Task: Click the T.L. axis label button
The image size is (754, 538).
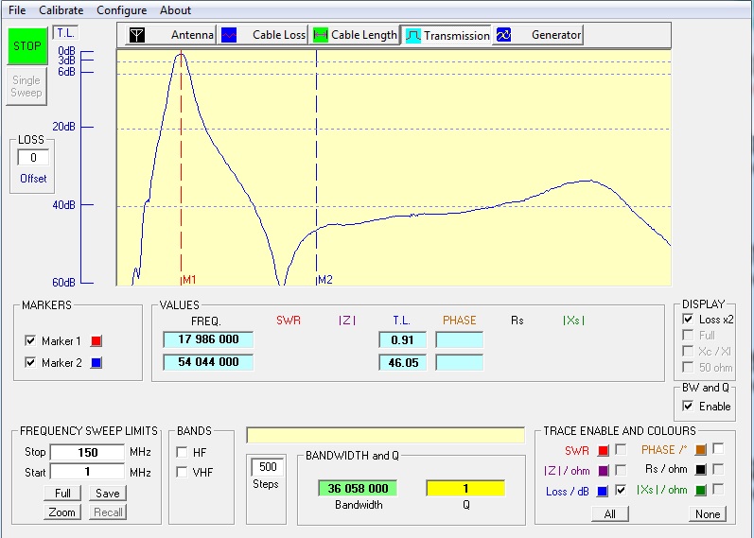Action: (65, 33)
